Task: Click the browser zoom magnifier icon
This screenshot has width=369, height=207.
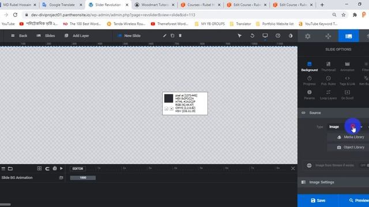Action: (x=334, y=15)
